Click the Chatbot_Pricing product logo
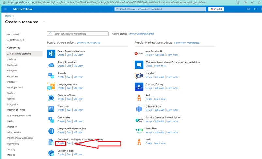 point(139,87)
